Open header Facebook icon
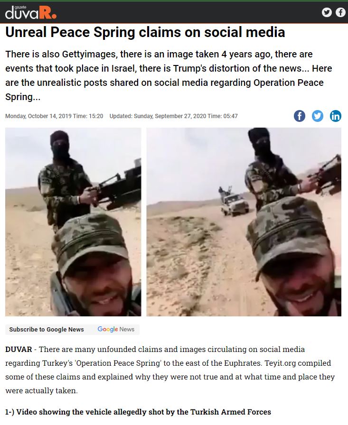Image resolution: width=348 pixels, height=425 pixels. tap(340, 12)
